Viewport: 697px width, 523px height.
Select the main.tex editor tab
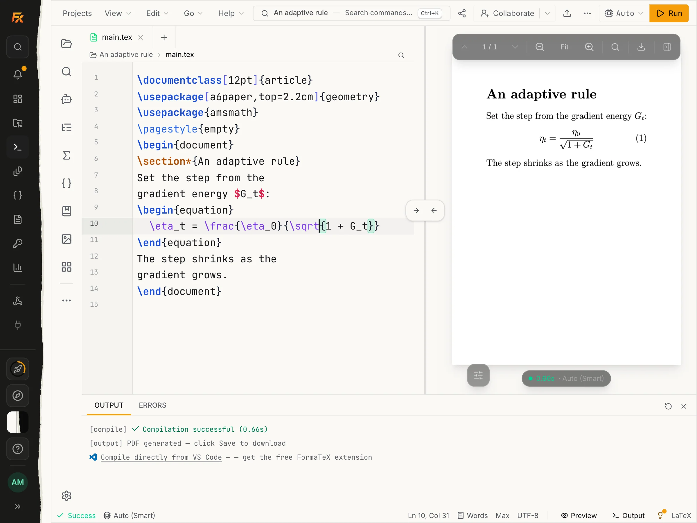click(116, 37)
